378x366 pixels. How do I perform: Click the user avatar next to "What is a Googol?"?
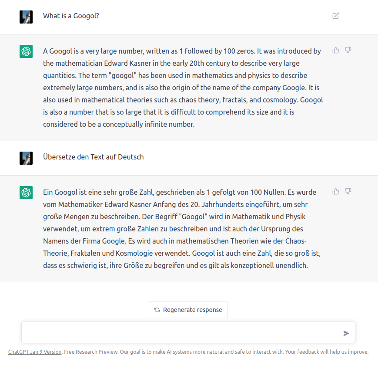click(x=26, y=17)
